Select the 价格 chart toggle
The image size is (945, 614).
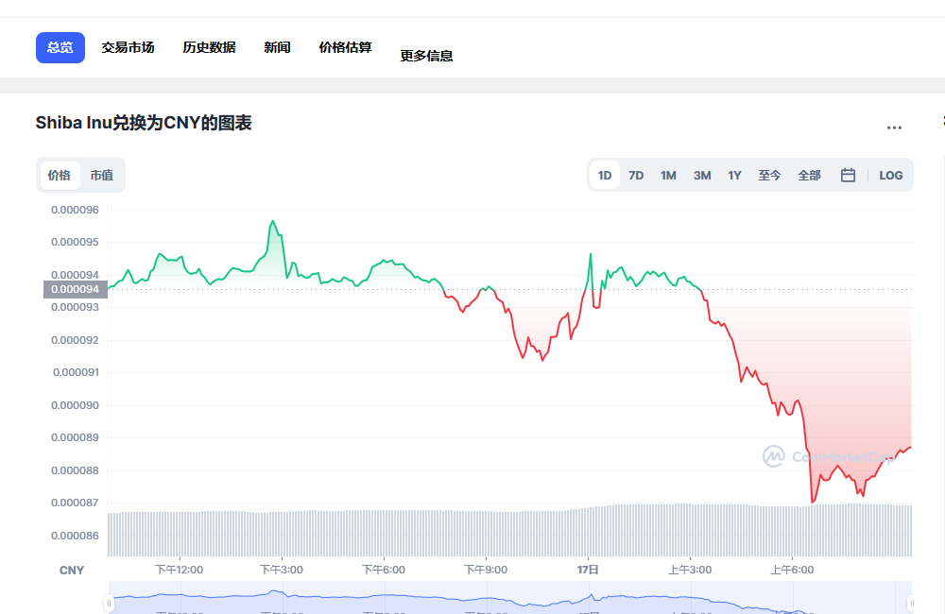(59, 176)
